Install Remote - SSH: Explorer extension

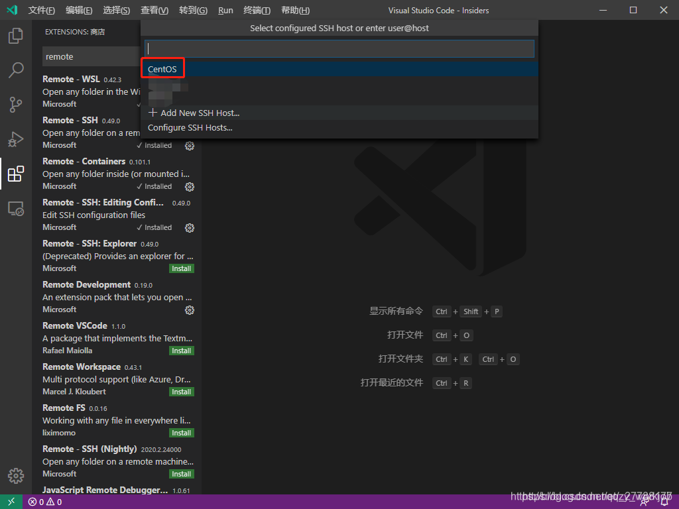click(182, 269)
